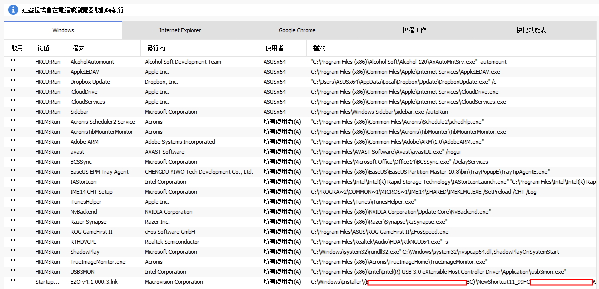Viewport: 599px width, 289px height.
Task: Select AcronisTibMounterMonitor entry
Action: tap(102, 132)
